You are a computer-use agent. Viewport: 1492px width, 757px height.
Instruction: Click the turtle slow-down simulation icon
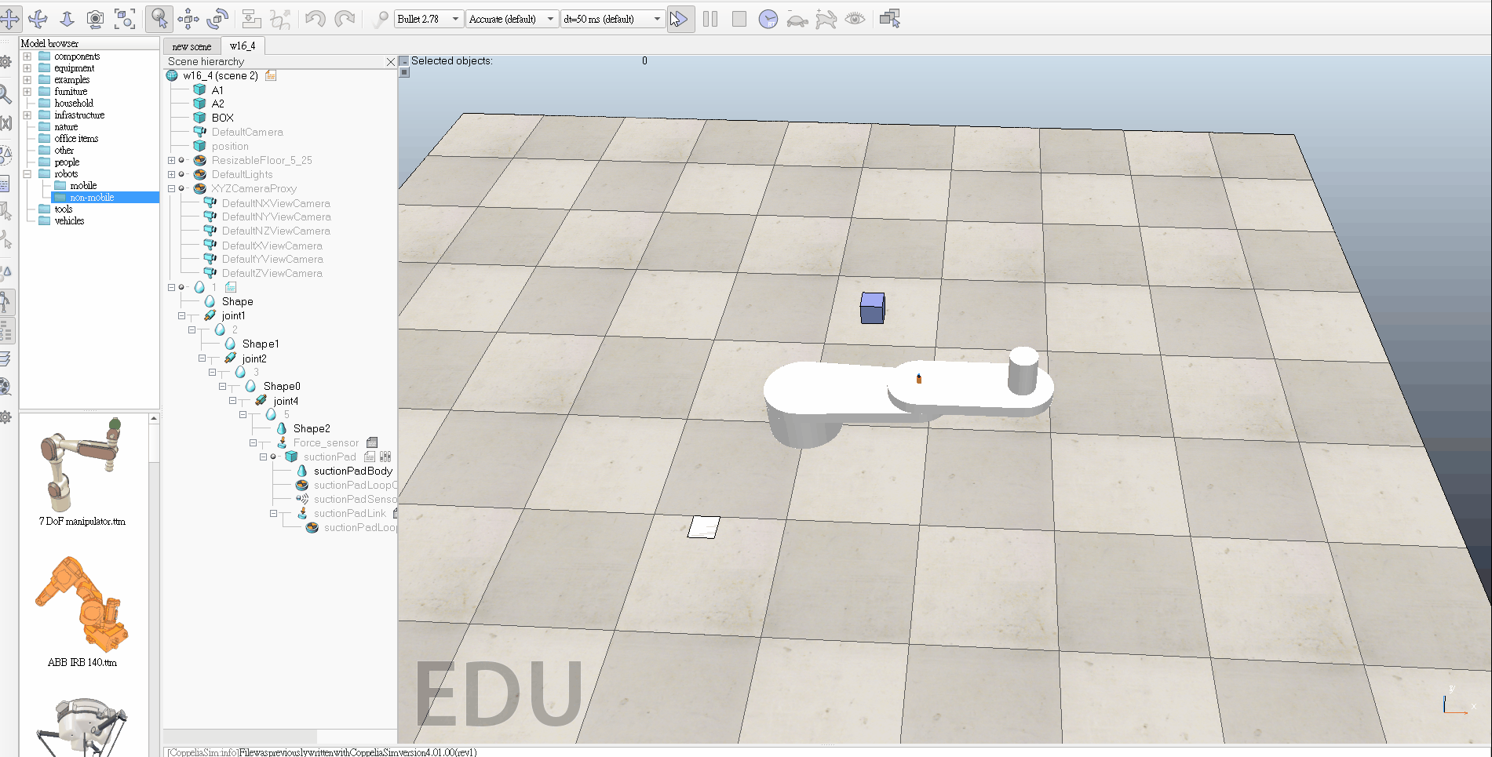[797, 19]
